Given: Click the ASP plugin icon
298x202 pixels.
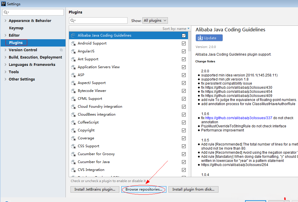Looking at the screenshot, I should point(73,75).
